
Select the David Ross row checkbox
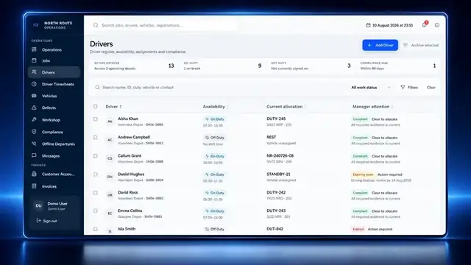tap(95, 193)
